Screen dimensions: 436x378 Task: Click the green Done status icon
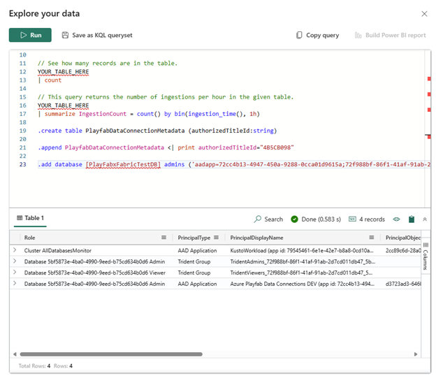295,219
